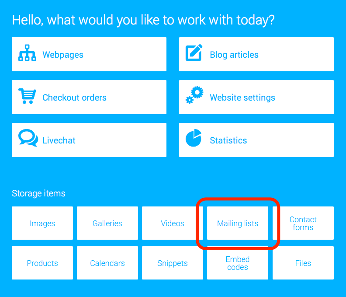Screen dimensions: 346x297
Task: Open the Calendars storage tile
Action: (x=107, y=263)
